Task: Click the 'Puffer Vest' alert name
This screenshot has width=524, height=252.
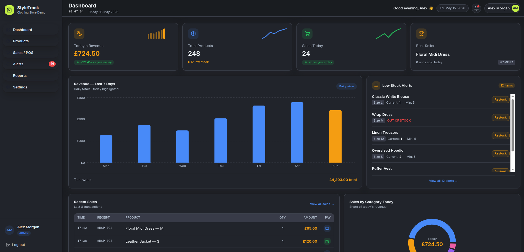Action: click(382, 169)
